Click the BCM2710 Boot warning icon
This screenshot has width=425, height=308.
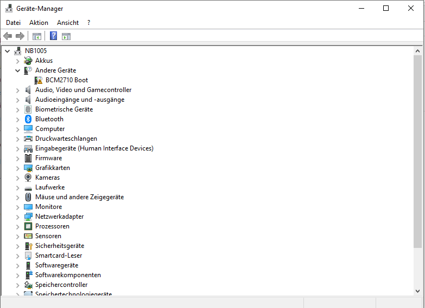(39, 80)
